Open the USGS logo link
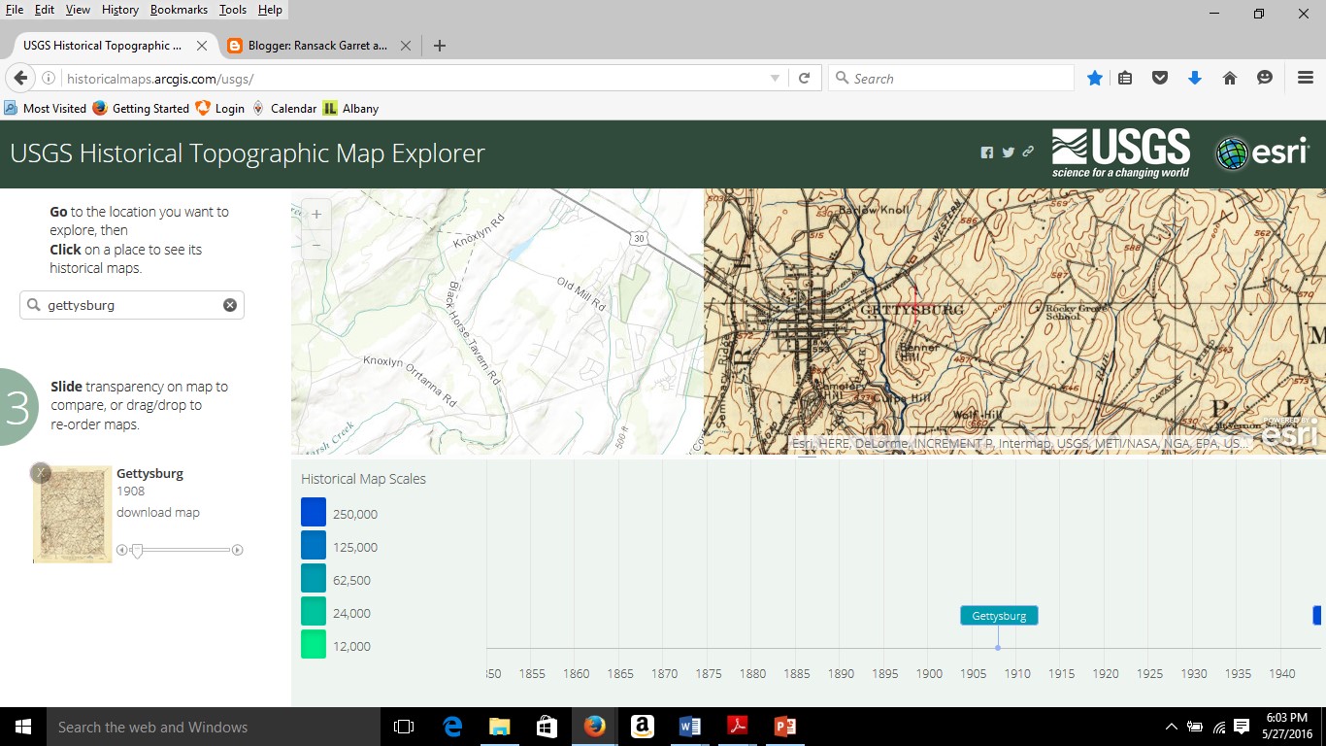 click(x=1121, y=153)
